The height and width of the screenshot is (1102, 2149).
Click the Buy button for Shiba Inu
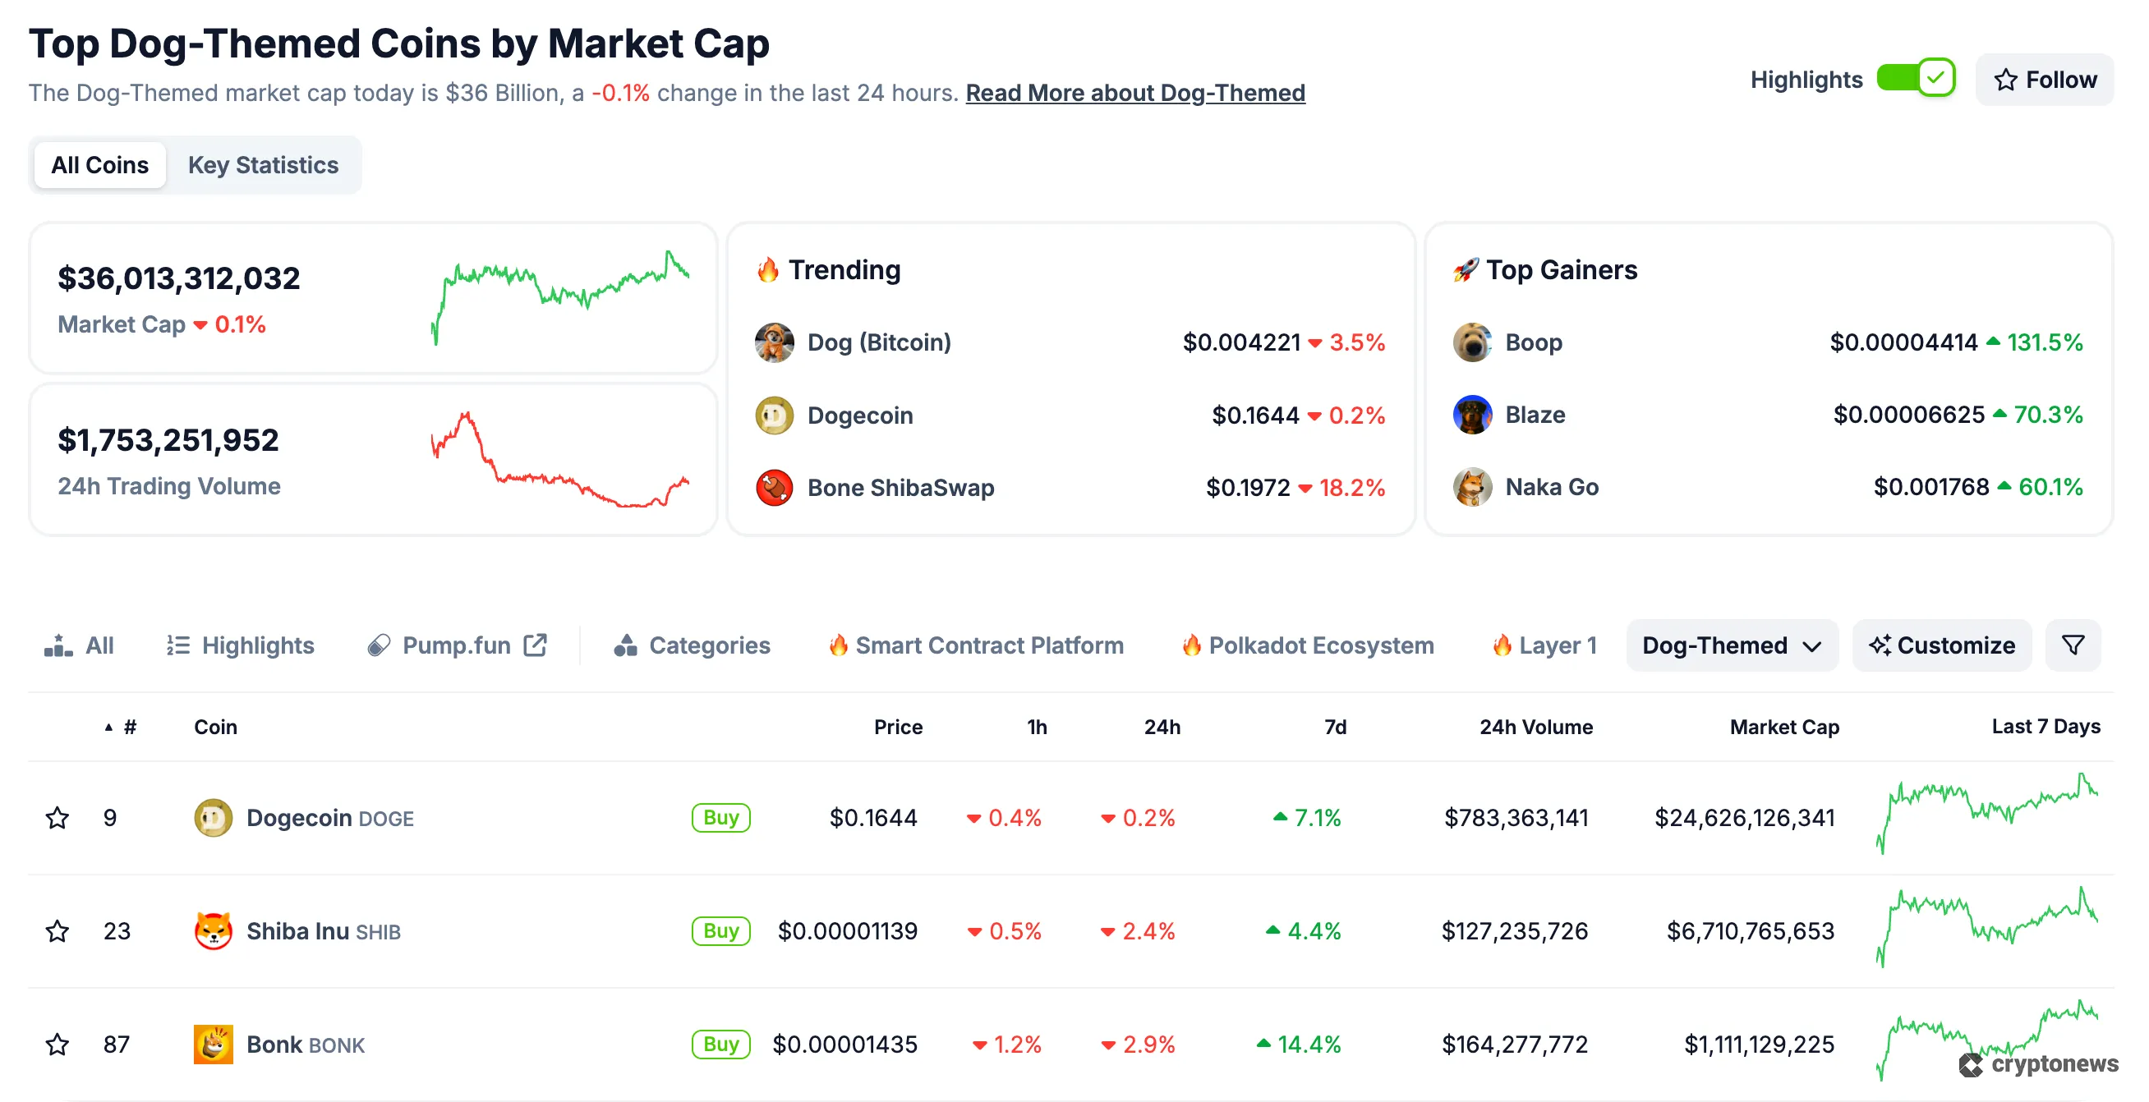pos(720,931)
